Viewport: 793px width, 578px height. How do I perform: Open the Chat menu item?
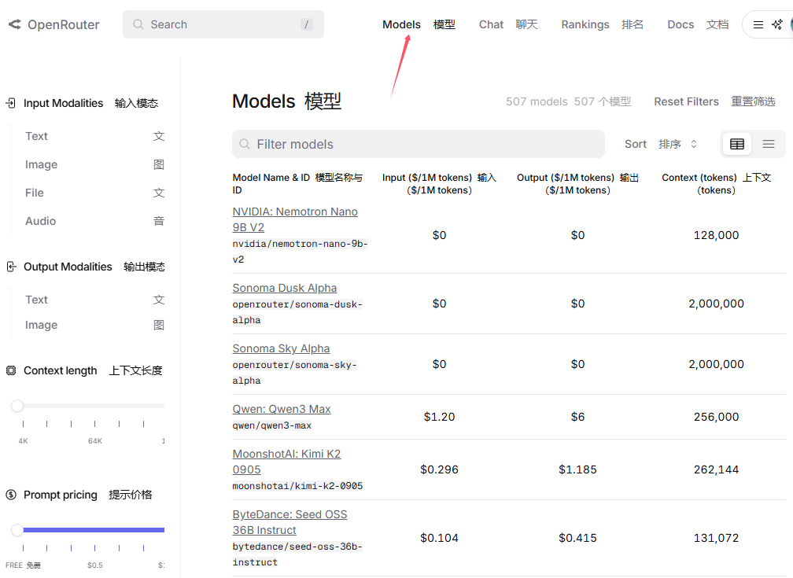coord(491,24)
